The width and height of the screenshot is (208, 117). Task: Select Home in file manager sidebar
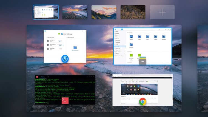(120, 31)
